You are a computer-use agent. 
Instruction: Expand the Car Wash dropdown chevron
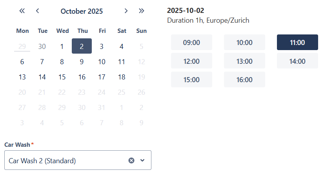[142, 160]
